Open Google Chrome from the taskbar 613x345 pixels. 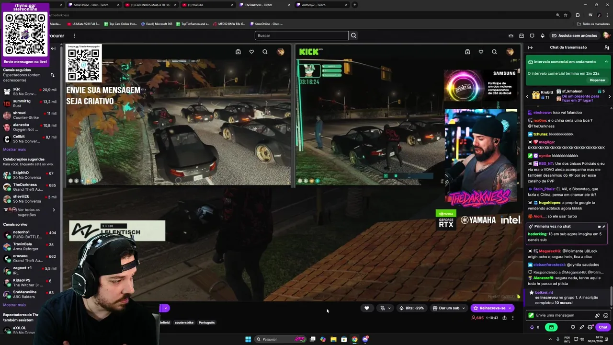[354, 339]
